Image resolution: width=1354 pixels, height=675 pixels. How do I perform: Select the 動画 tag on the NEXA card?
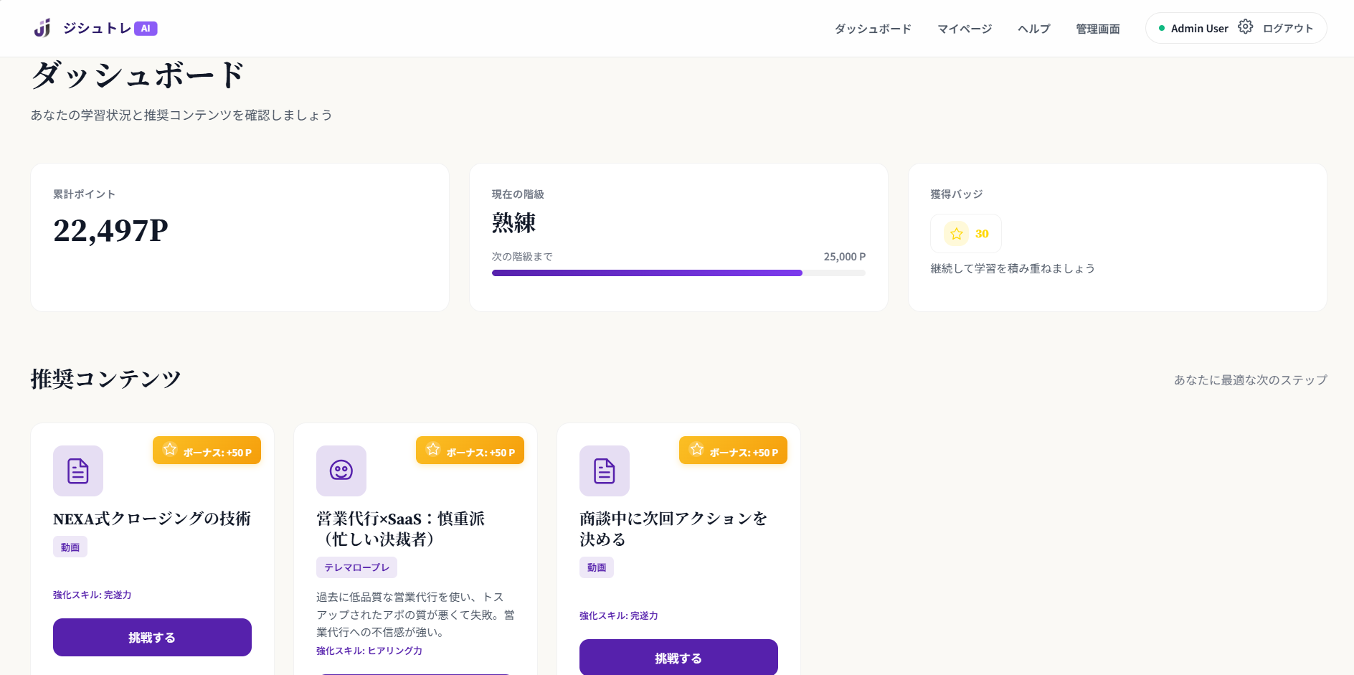[x=70, y=546]
